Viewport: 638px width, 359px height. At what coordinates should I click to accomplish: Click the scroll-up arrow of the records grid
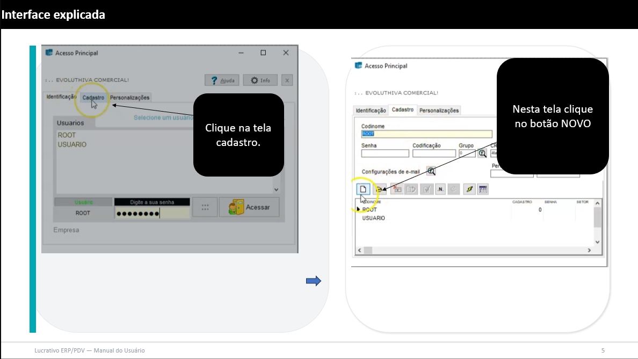[597, 203]
